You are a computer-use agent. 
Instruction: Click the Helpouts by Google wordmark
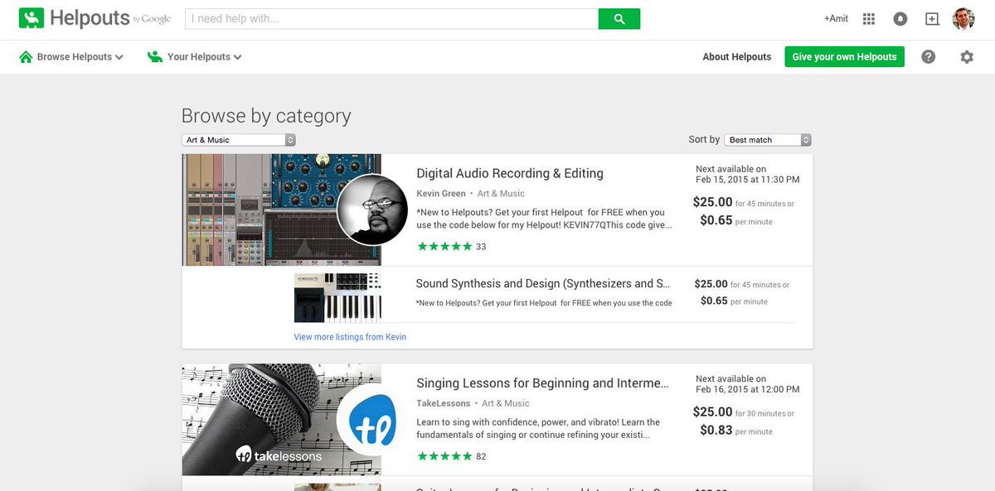(110, 18)
